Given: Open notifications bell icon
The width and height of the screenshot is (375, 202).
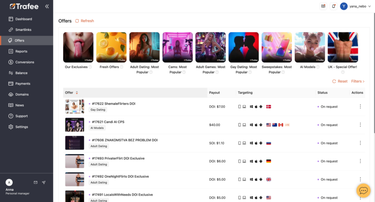Looking at the screenshot, I should tap(333, 6).
